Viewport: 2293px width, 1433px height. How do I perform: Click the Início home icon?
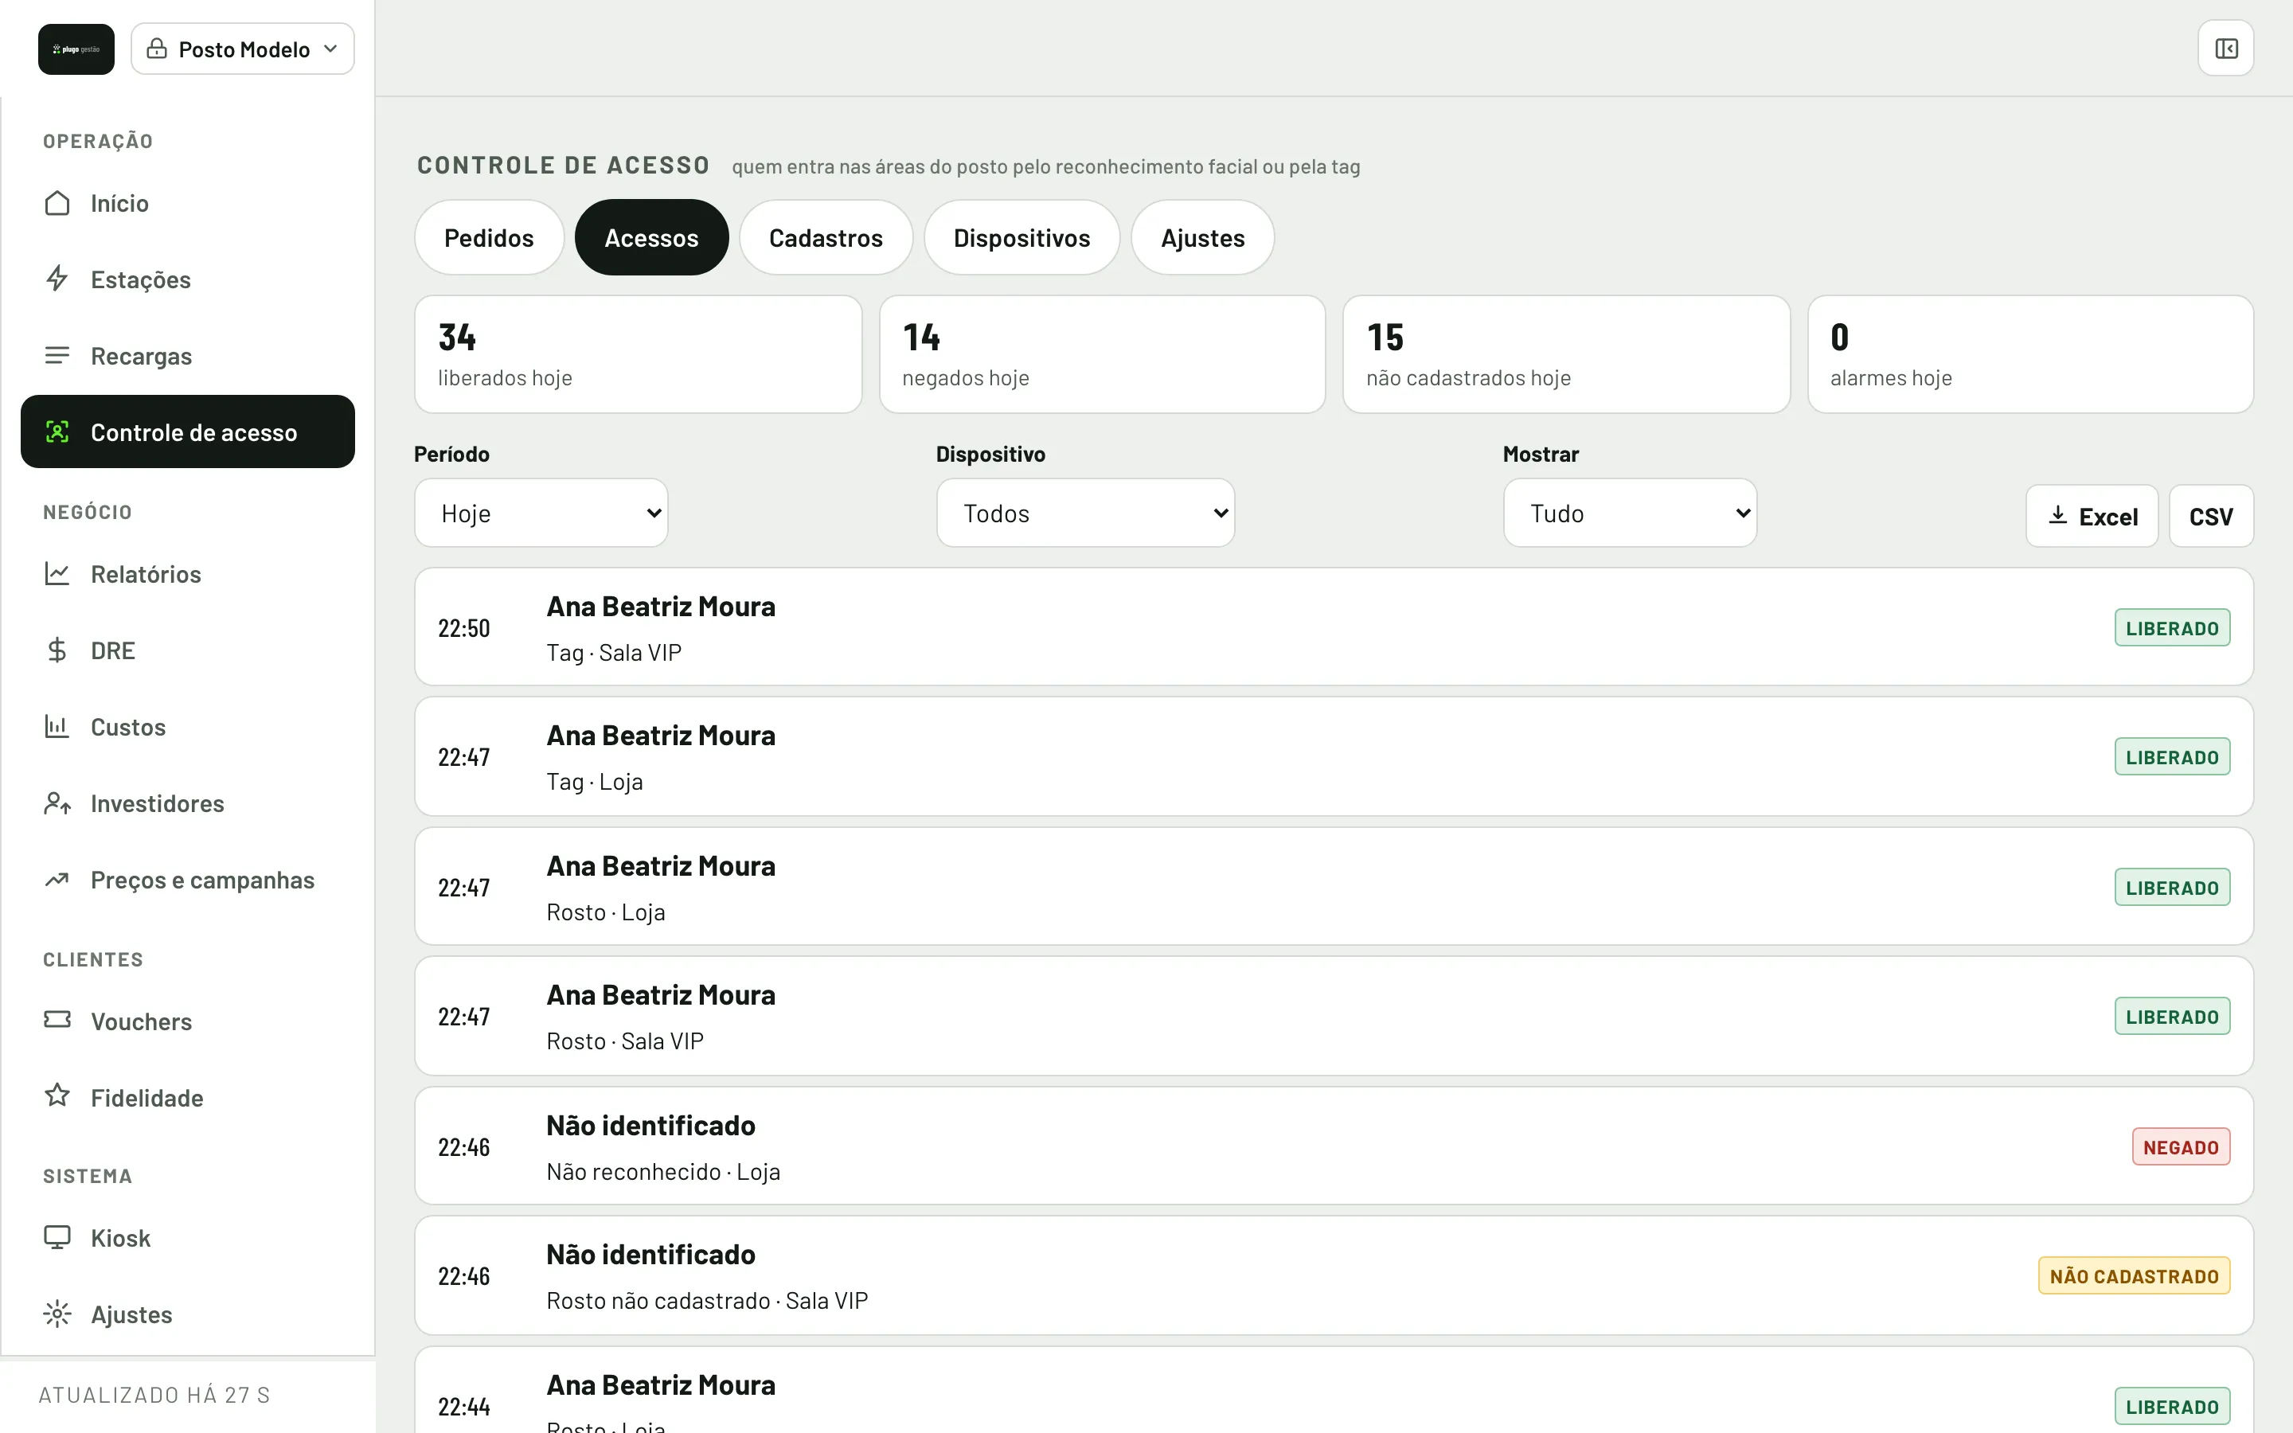pos(57,203)
